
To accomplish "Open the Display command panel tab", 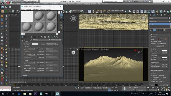I will 165,15.
